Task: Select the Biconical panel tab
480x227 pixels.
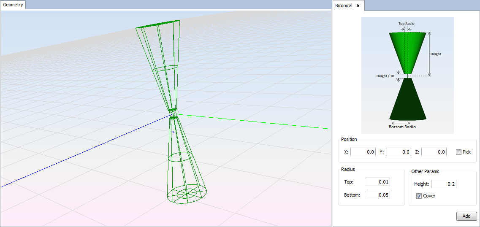Action: coord(344,5)
